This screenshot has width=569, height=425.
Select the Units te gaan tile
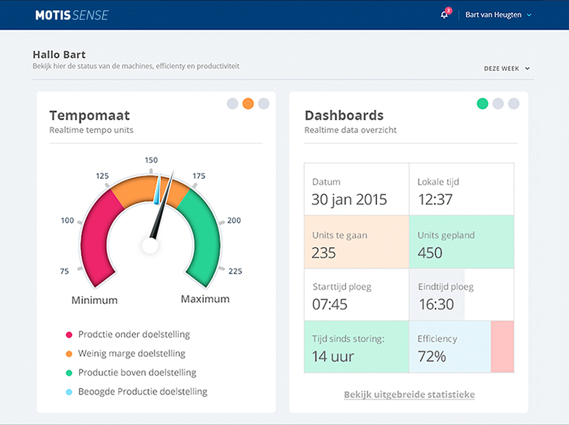coord(356,243)
